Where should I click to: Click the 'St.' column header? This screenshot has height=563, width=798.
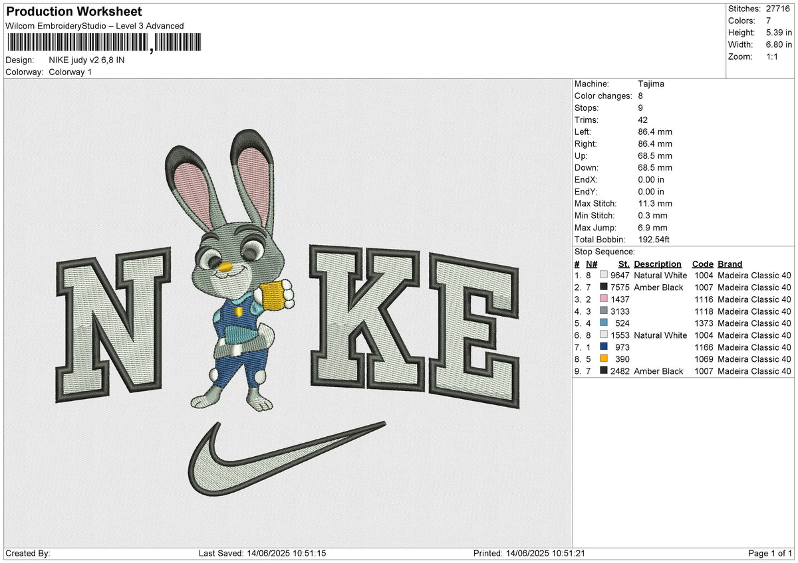coord(624,264)
